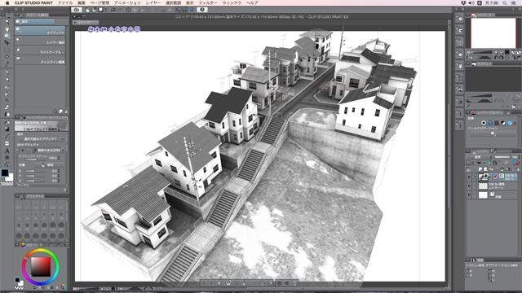The image size is (522, 293).
Task: Open the ヘルプ menu
Action: (x=252, y=2)
